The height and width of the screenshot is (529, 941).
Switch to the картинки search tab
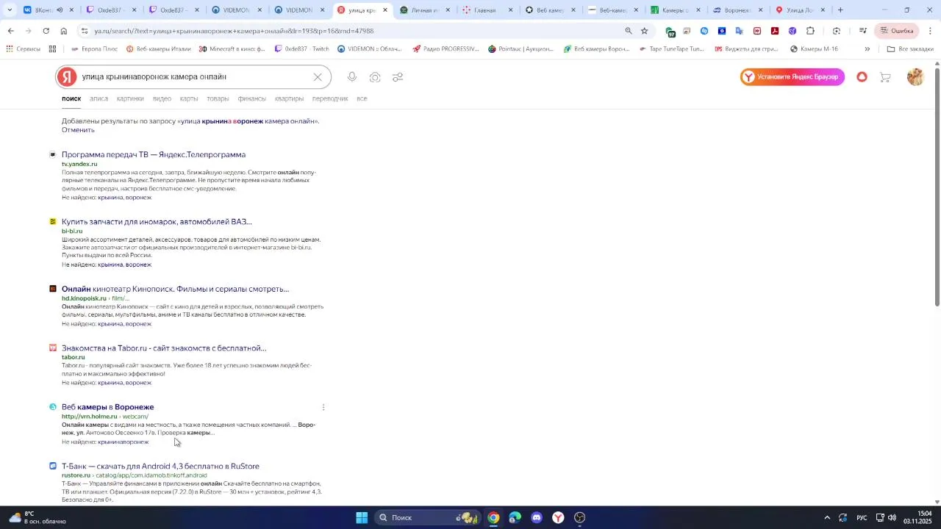[x=130, y=98]
